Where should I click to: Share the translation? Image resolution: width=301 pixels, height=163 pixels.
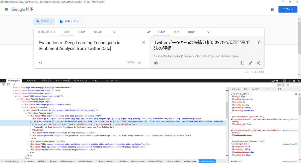[259, 63]
